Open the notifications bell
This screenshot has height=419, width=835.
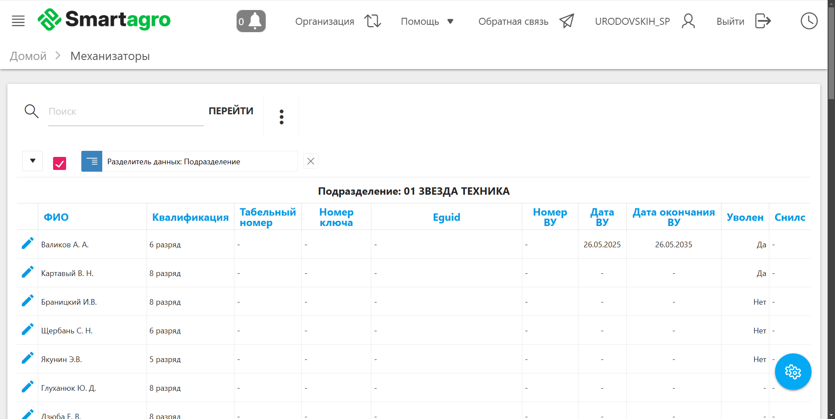(x=251, y=21)
